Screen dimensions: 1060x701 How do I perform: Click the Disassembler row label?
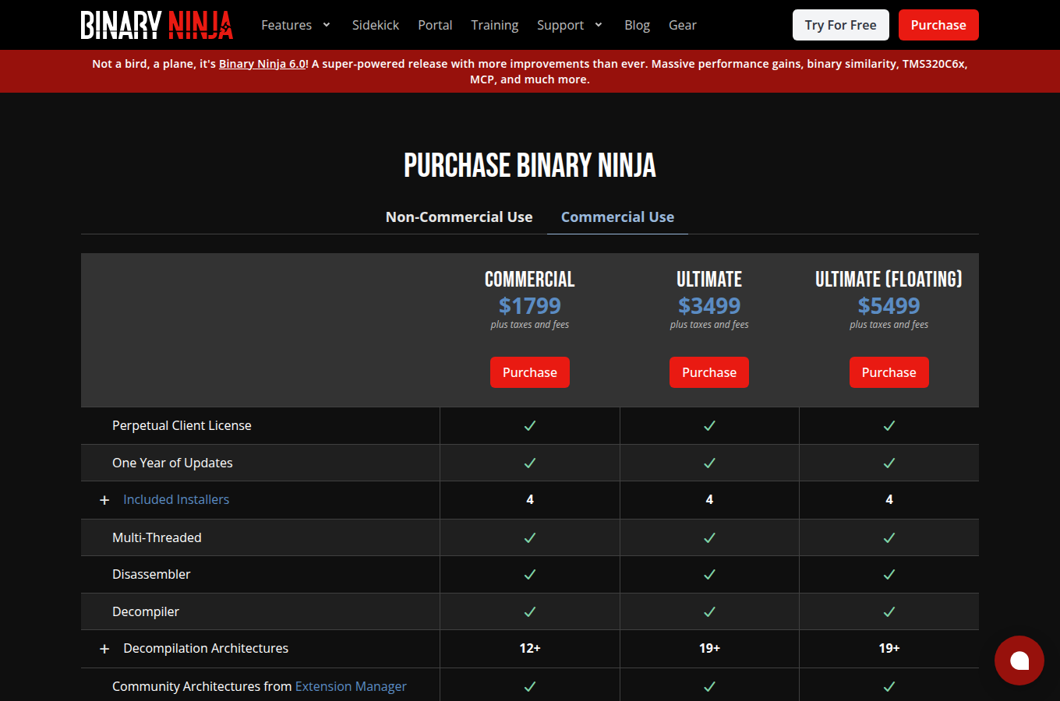(x=151, y=575)
